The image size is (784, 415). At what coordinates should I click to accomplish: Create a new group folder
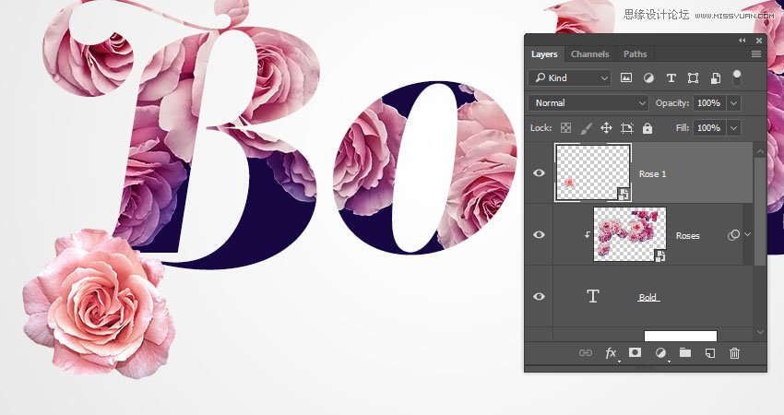(x=685, y=352)
